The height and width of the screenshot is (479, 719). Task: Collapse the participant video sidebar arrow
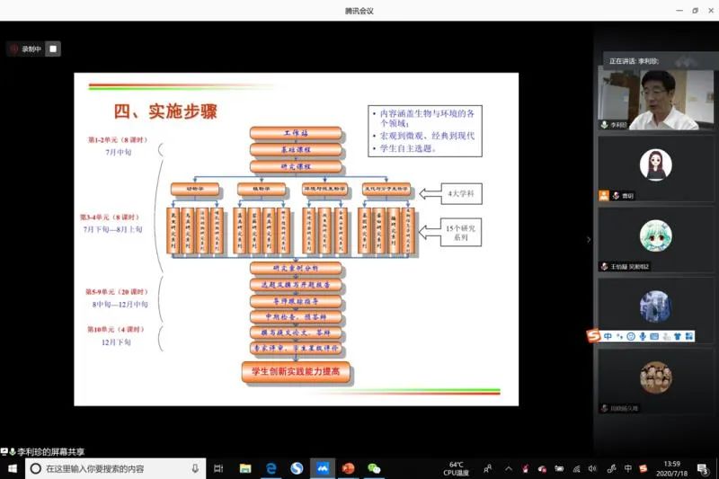click(x=589, y=239)
